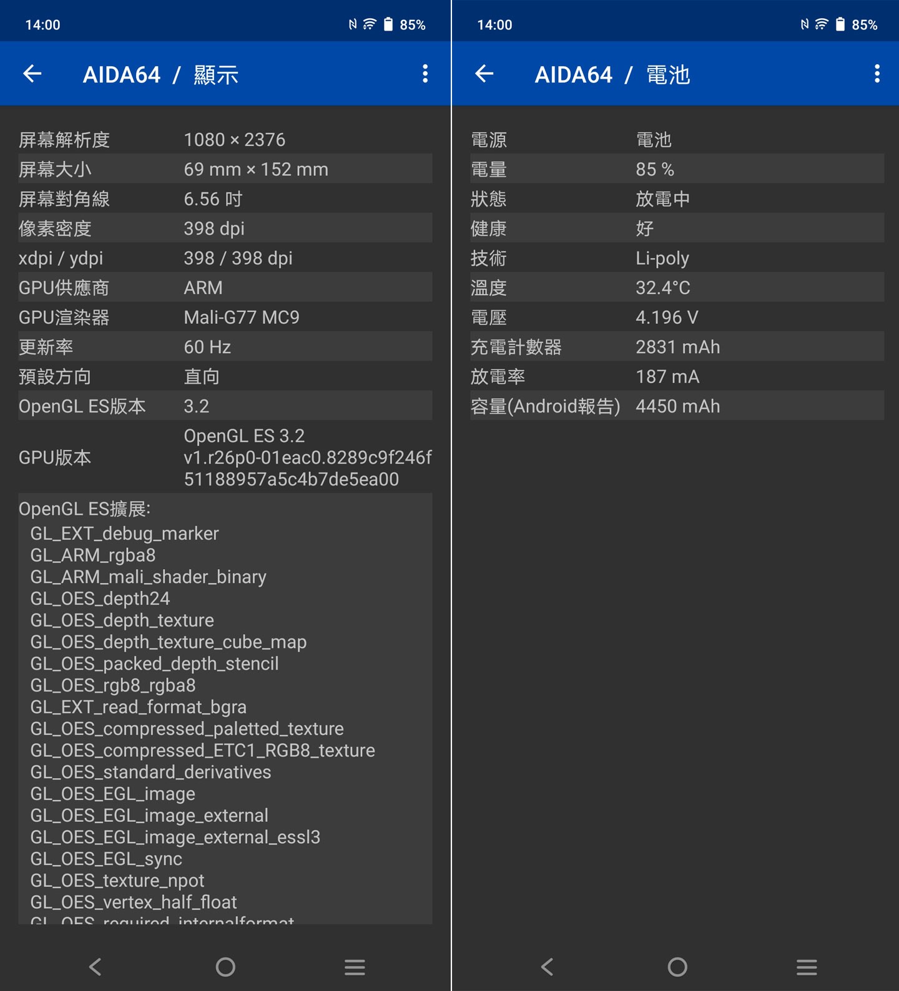Tap Android home circle under 電池 screen
899x991 pixels.
pos(677,967)
